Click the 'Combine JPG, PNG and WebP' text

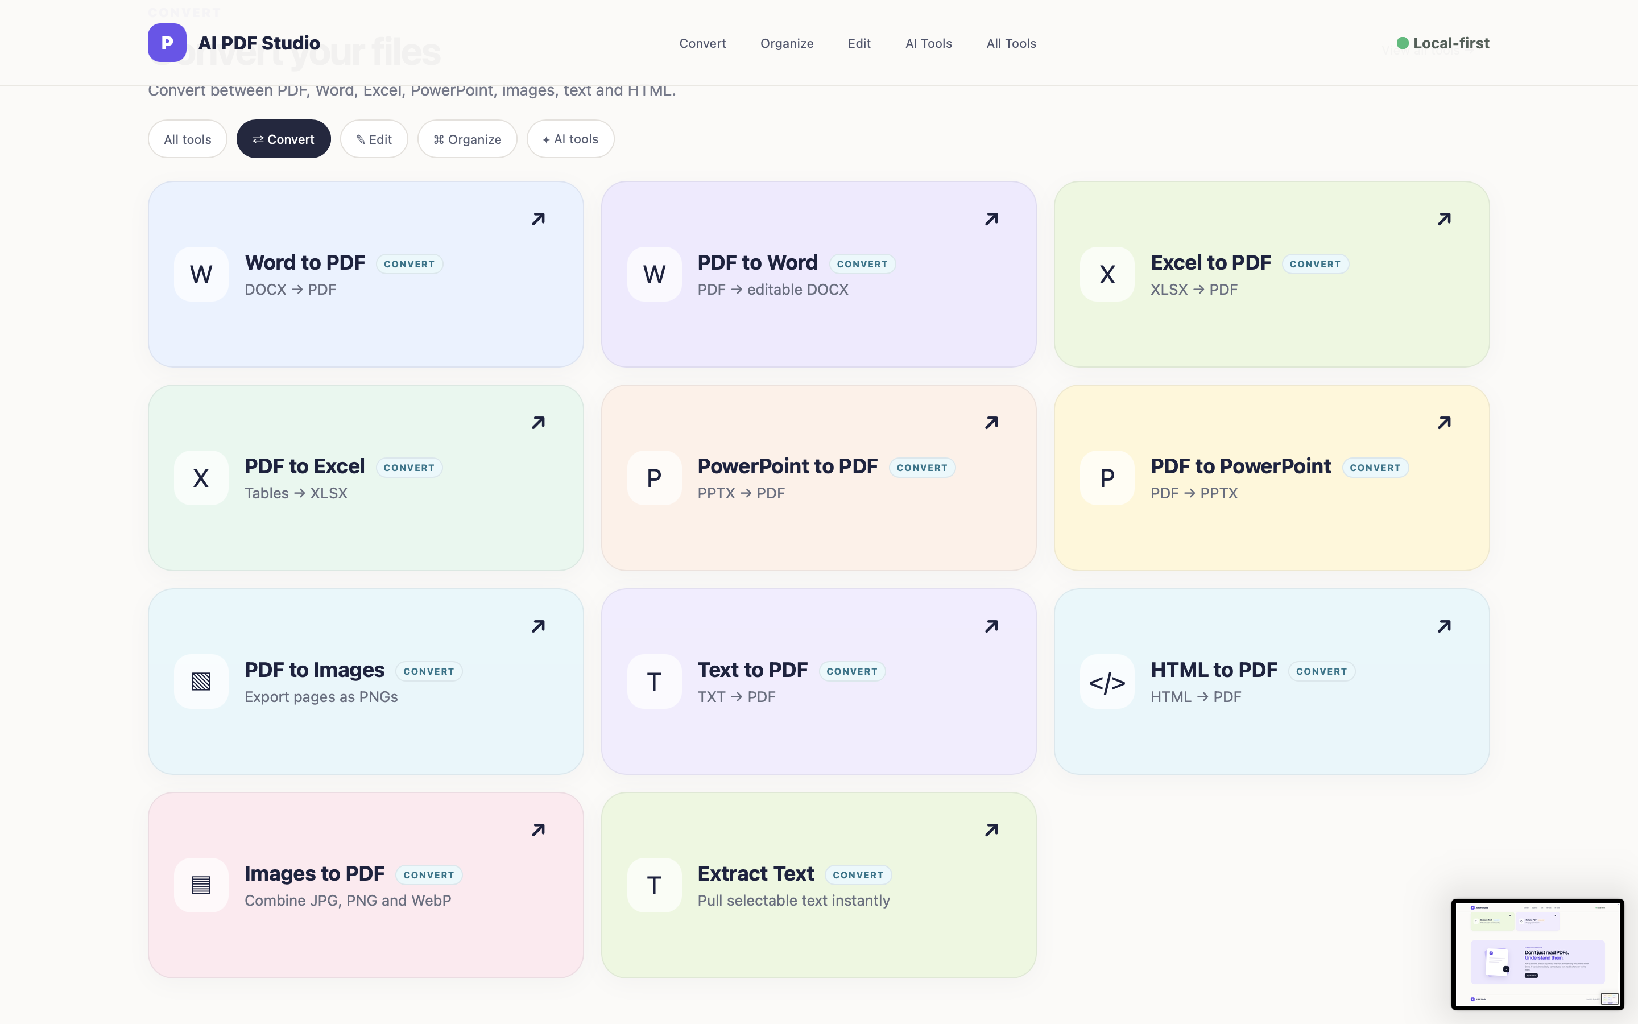348,901
